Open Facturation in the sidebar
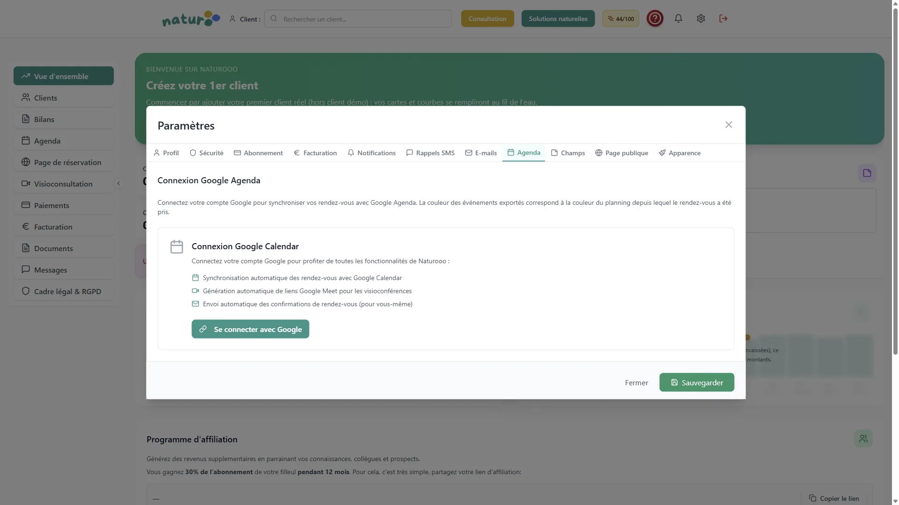This screenshot has width=899, height=505. (x=64, y=226)
